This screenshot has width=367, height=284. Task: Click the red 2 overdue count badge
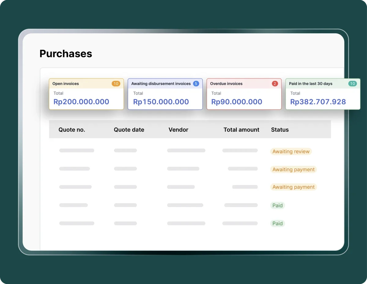point(275,84)
